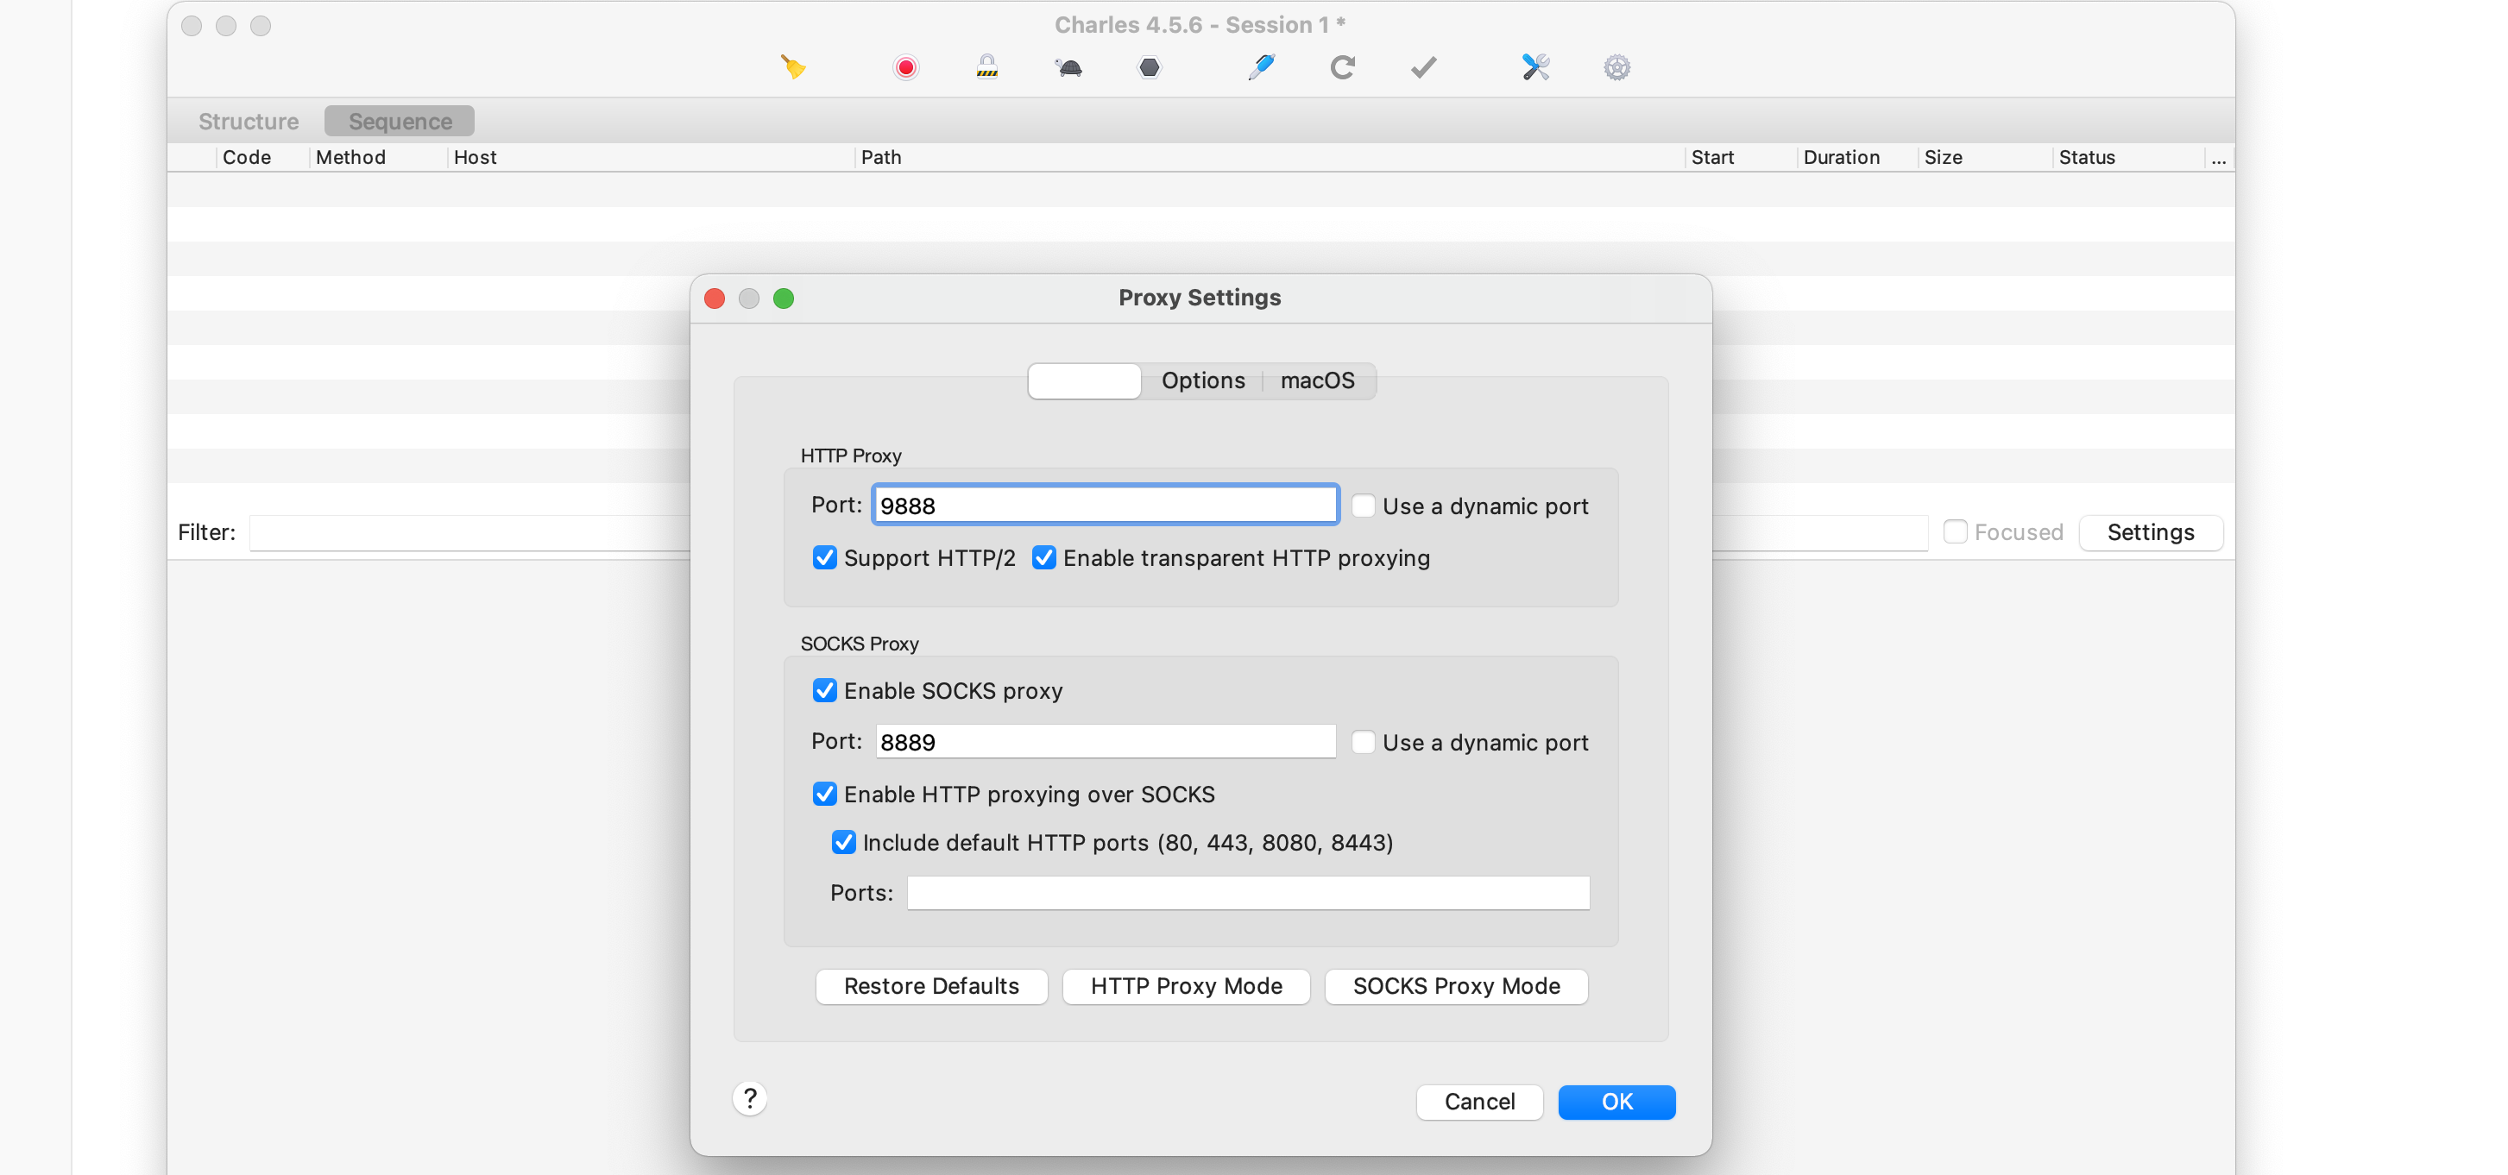
Task: Uncheck Include default HTTP ports
Action: [x=843, y=842]
